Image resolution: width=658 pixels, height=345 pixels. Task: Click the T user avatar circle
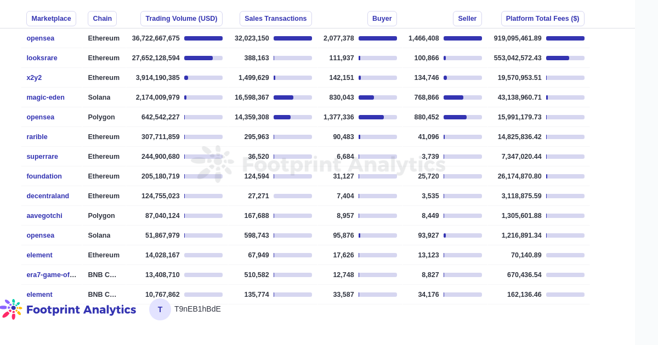(x=160, y=309)
